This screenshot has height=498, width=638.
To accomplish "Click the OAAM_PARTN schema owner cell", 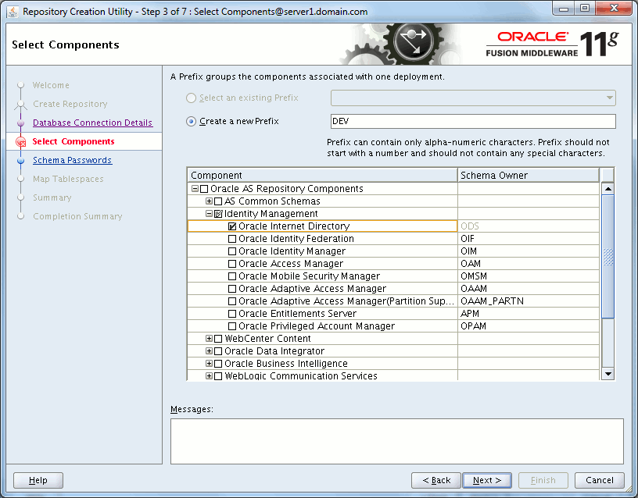I will [x=529, y=301].
